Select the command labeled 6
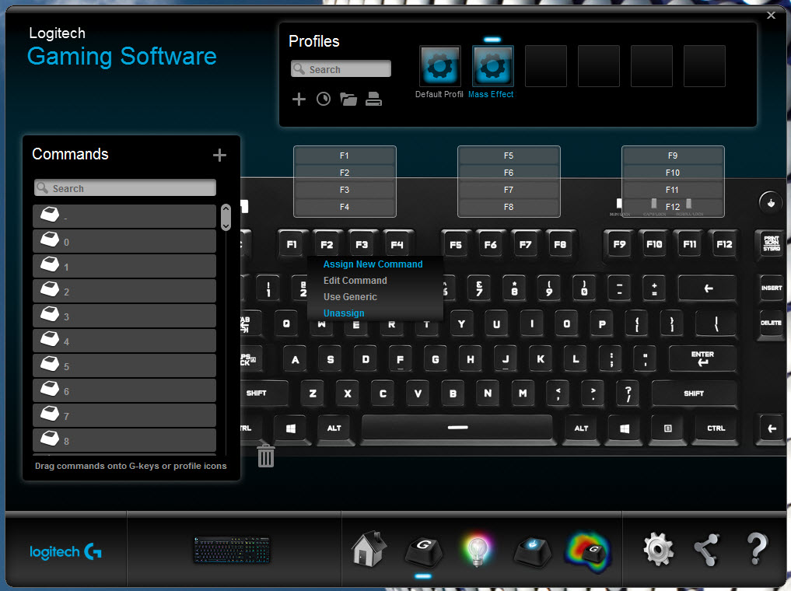 click(x=124, y=390)
